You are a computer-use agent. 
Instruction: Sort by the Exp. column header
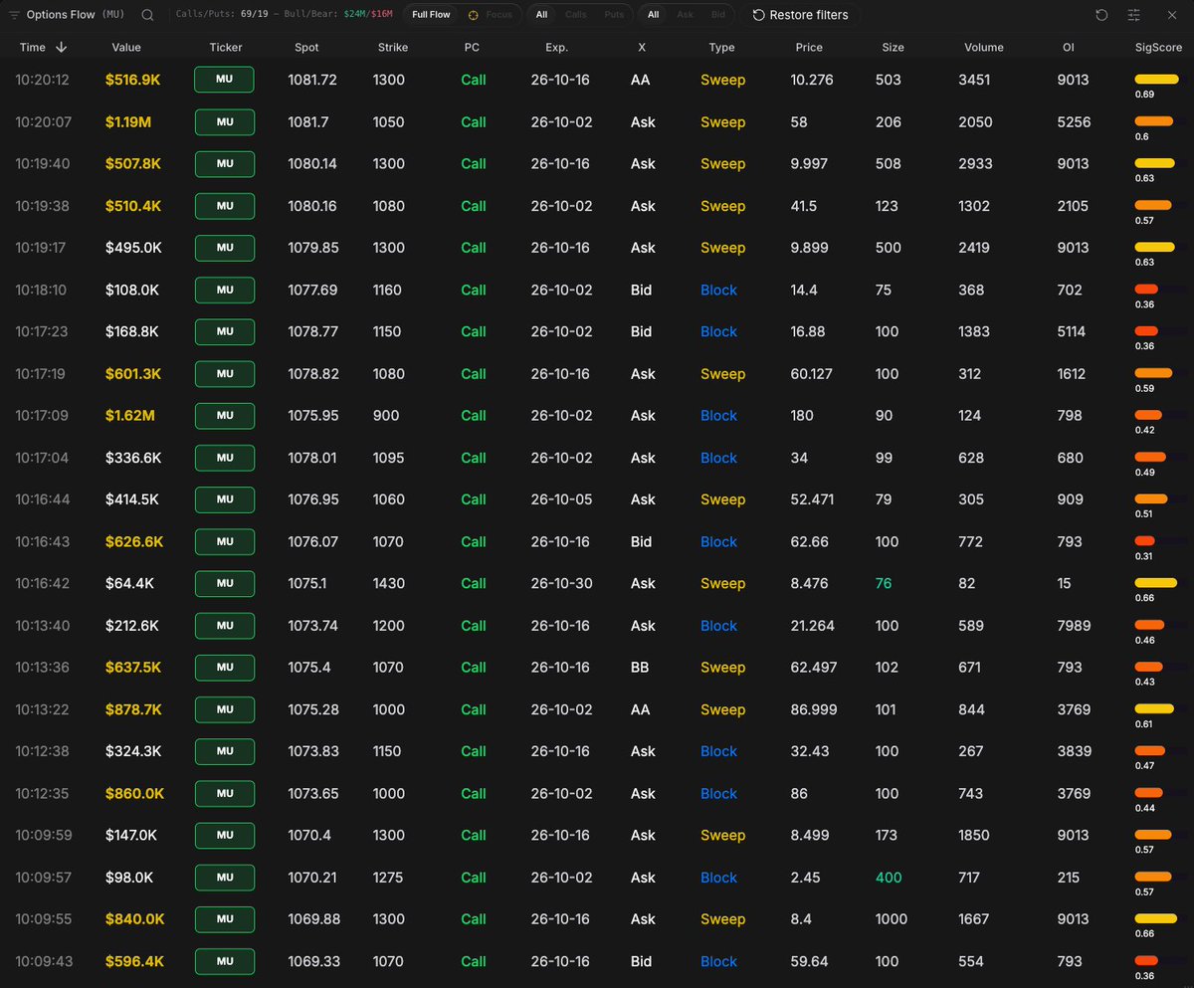point(557,47)
